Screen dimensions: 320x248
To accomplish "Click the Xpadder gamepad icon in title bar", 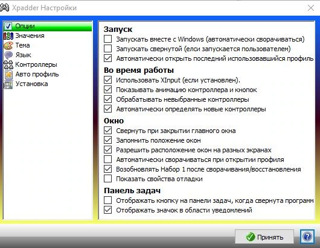I will pos(4,8).
